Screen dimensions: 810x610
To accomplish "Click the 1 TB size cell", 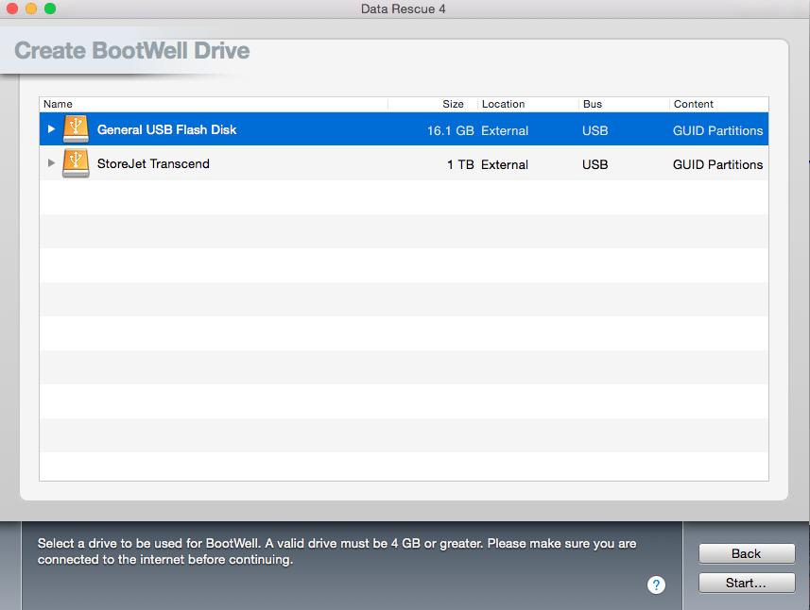I will pyautogui.click(x=460, y=164).
